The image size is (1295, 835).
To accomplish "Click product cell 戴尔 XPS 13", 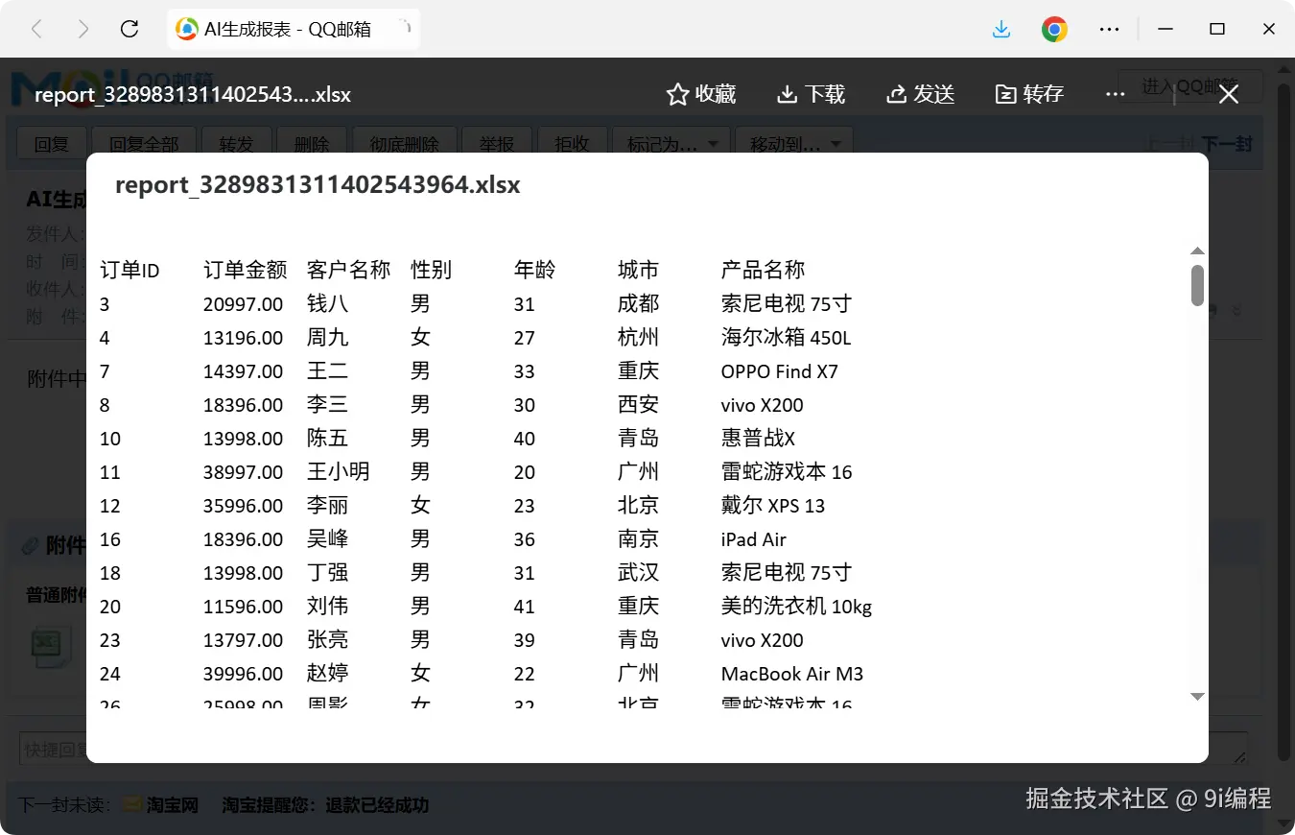I will point(773,506).
